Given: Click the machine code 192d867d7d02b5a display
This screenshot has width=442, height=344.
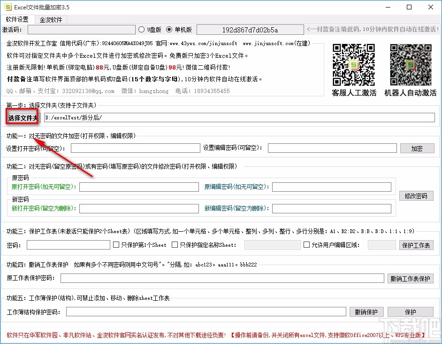Looking at the screenshot, I should pos(250,29).
